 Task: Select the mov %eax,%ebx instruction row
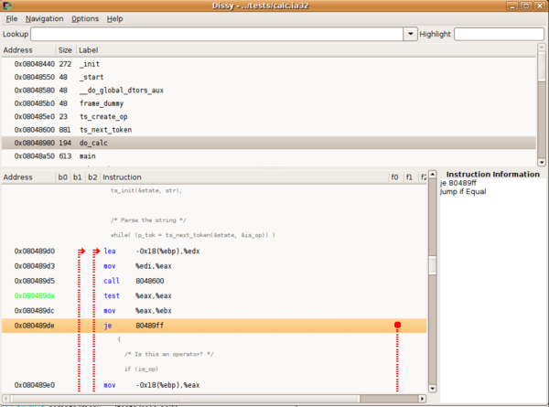pos(214,311)
